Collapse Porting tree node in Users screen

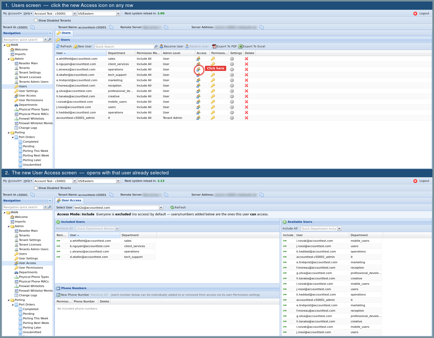click(8, 133)
